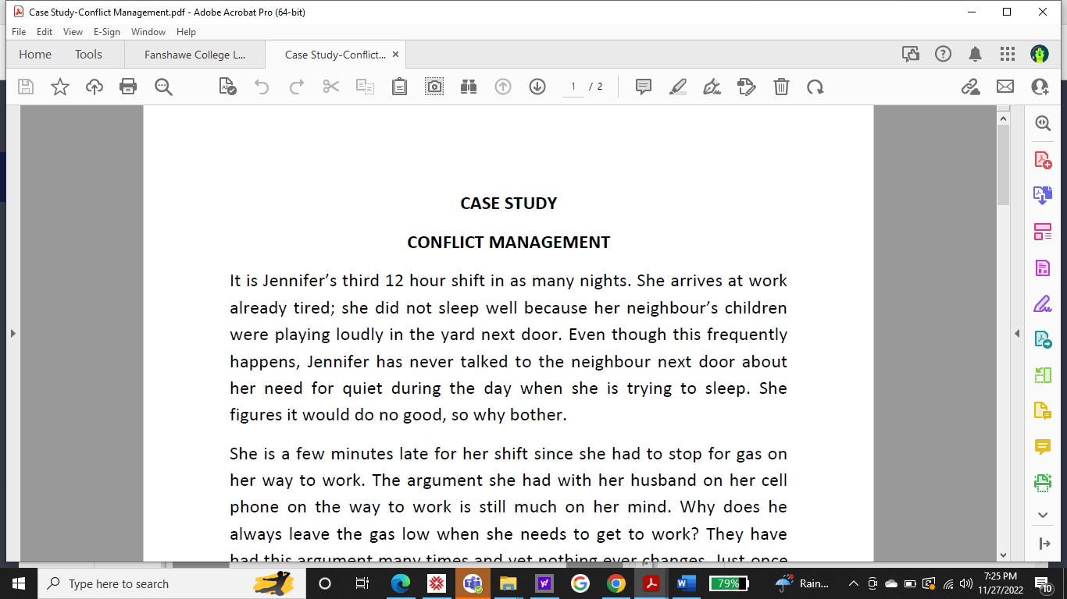Image resolution: width=1067 pixels, height=599 pixels.
Task: Click the Copy icon in the toolbar
Action: (x=366, y=87)
